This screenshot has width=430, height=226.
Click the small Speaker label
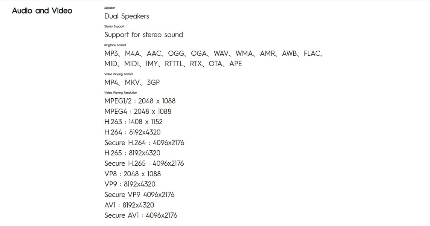click(110, 8)
